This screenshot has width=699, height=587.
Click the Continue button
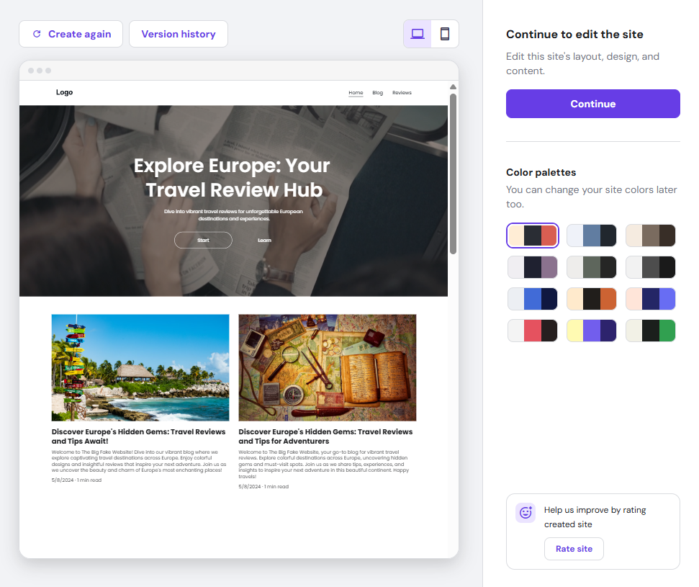click(x=592, y=103)
